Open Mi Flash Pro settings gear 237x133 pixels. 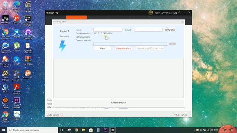coord(179,13)
